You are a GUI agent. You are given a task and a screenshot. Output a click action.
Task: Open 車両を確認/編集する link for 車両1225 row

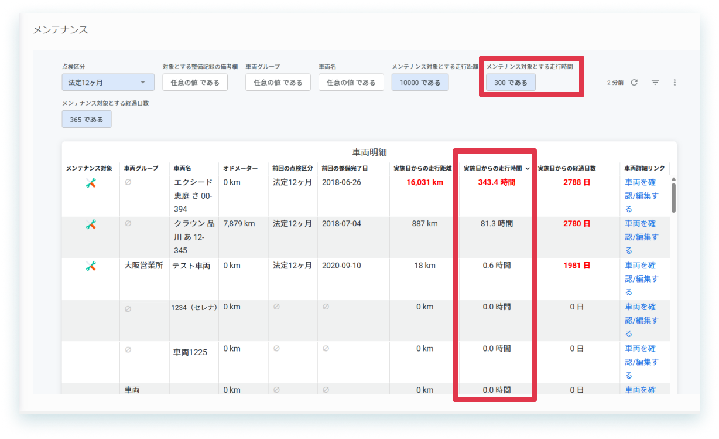tap(641, 362)
